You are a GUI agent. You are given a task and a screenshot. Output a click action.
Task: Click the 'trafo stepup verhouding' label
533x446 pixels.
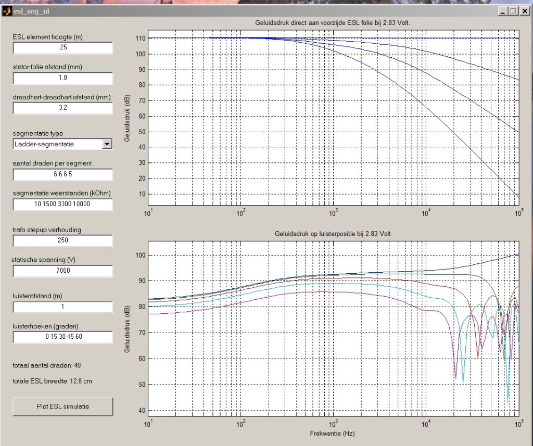coord(47,230)
